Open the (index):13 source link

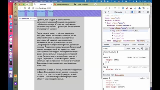click(143, 78)
